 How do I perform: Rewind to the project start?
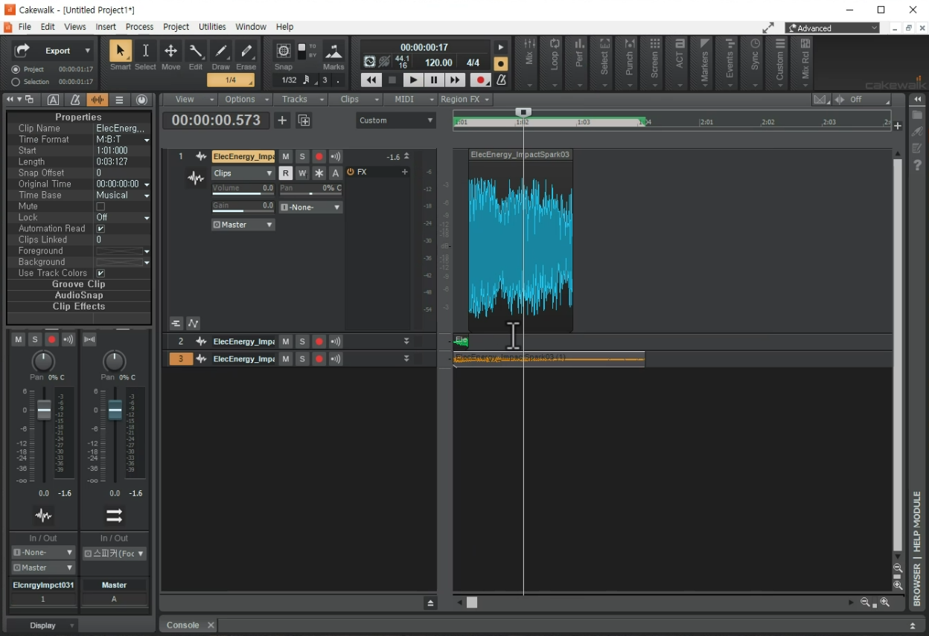click(371, 80)
